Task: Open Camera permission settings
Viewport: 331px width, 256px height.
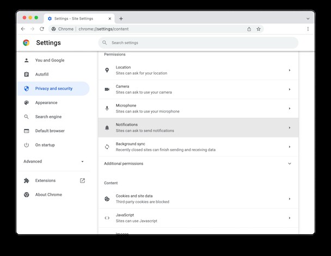Action: pos(198,89)
